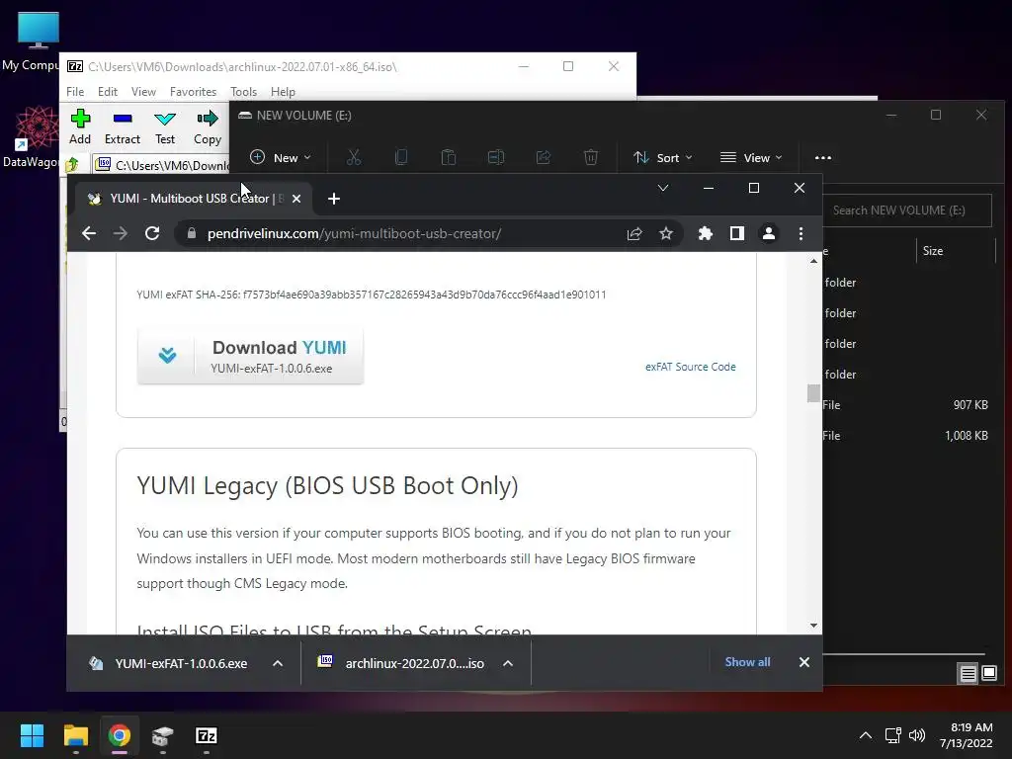The image size is (1012, 759).
Task: Click the Add icon in 7-Zip
Action: coord(80,127)
